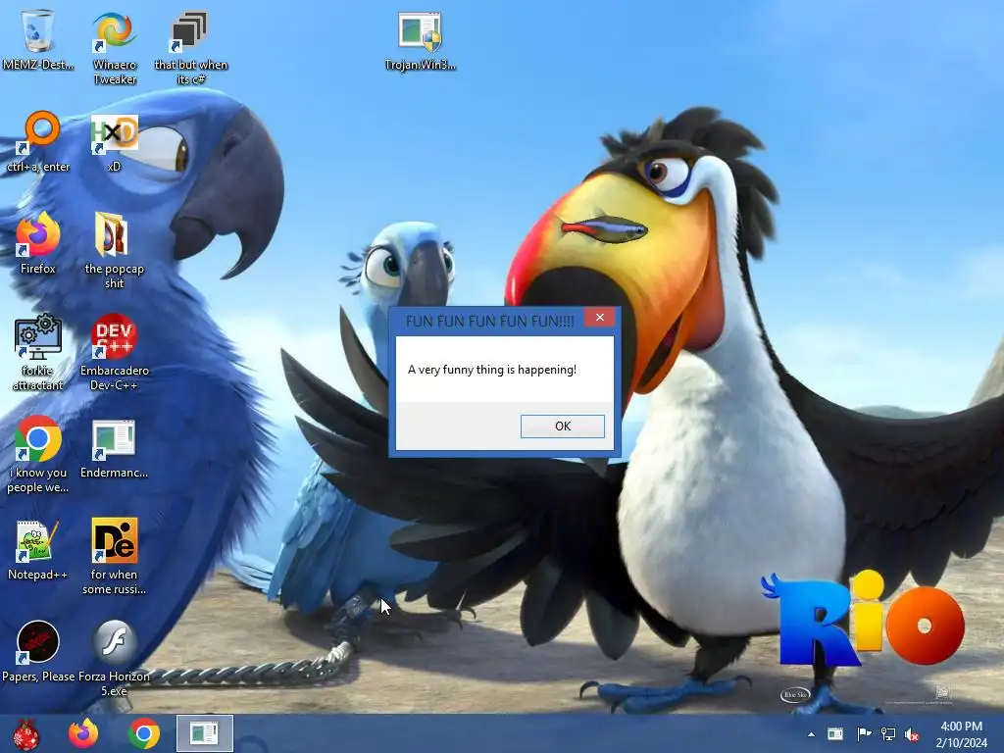Select the Papers, Please desktop shortcut
1004x753 pixels.
coord(38,651)
